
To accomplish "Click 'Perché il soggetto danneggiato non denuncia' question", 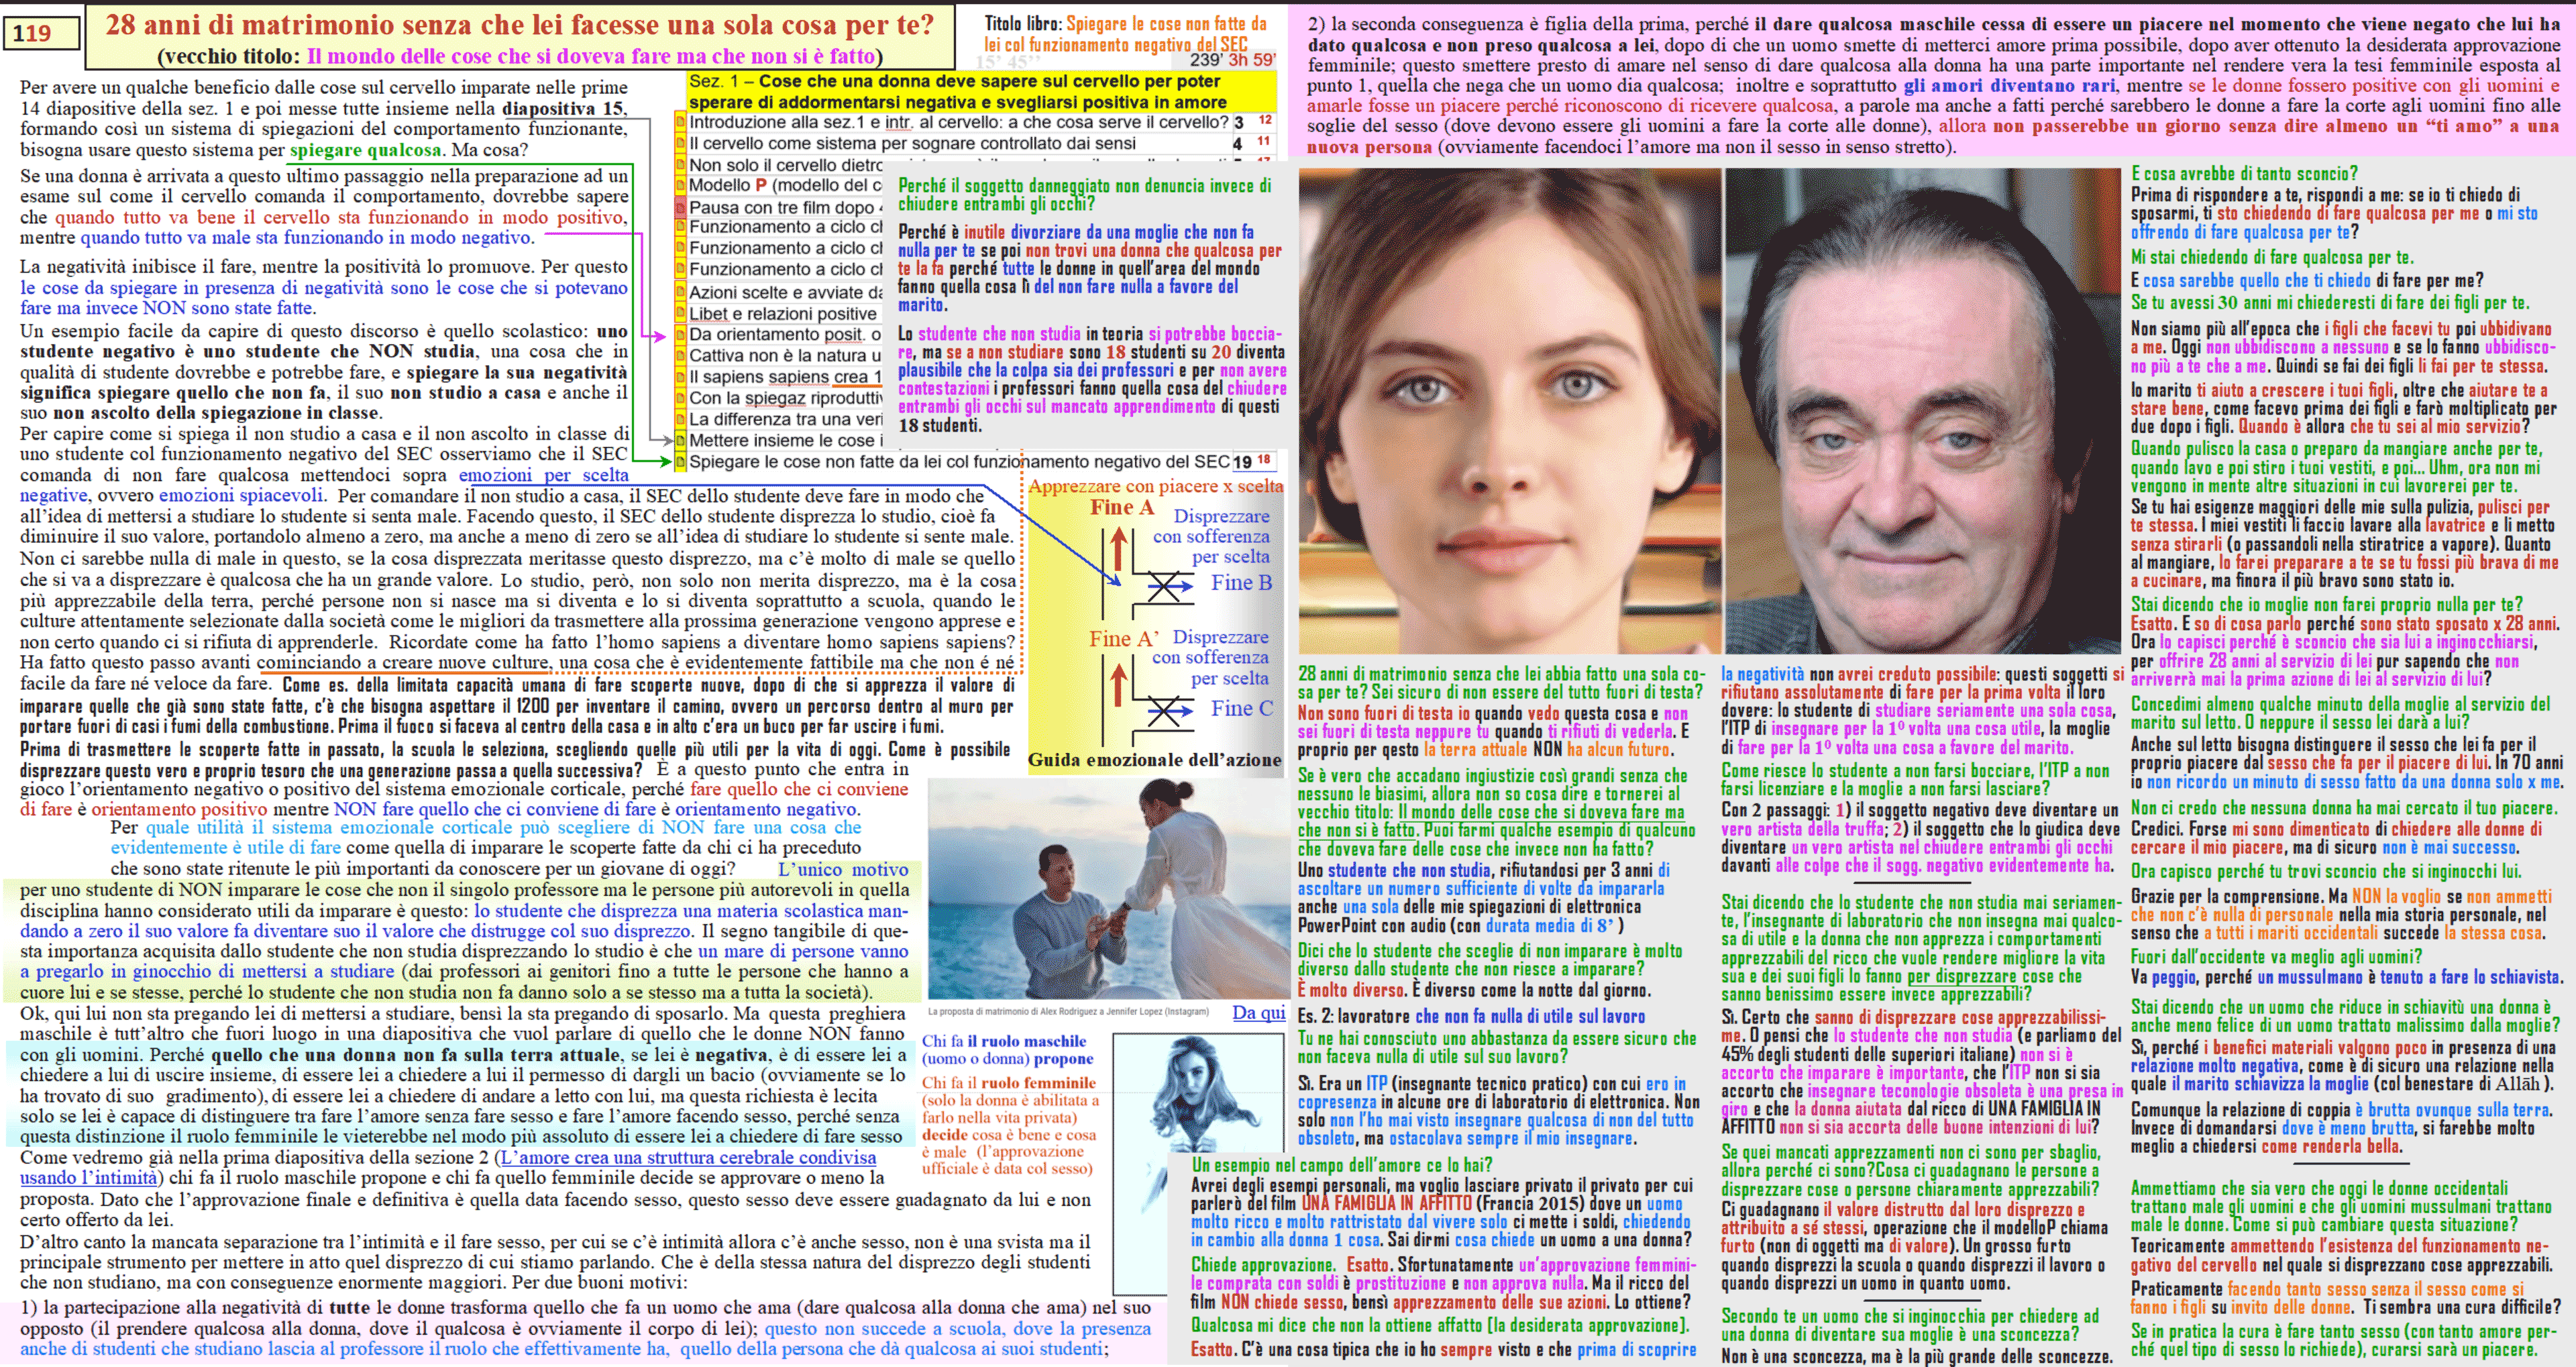I will (x=1085, y=194).
